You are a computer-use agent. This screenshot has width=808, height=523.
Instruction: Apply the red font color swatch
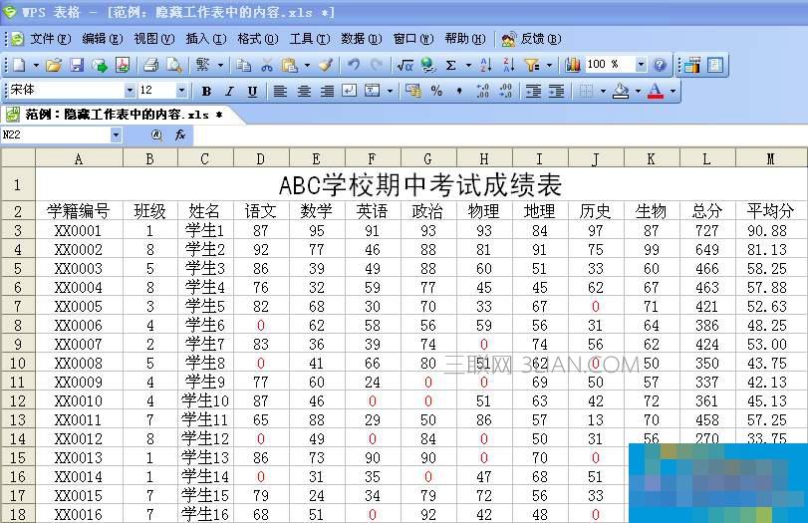(x=655, y=91)
